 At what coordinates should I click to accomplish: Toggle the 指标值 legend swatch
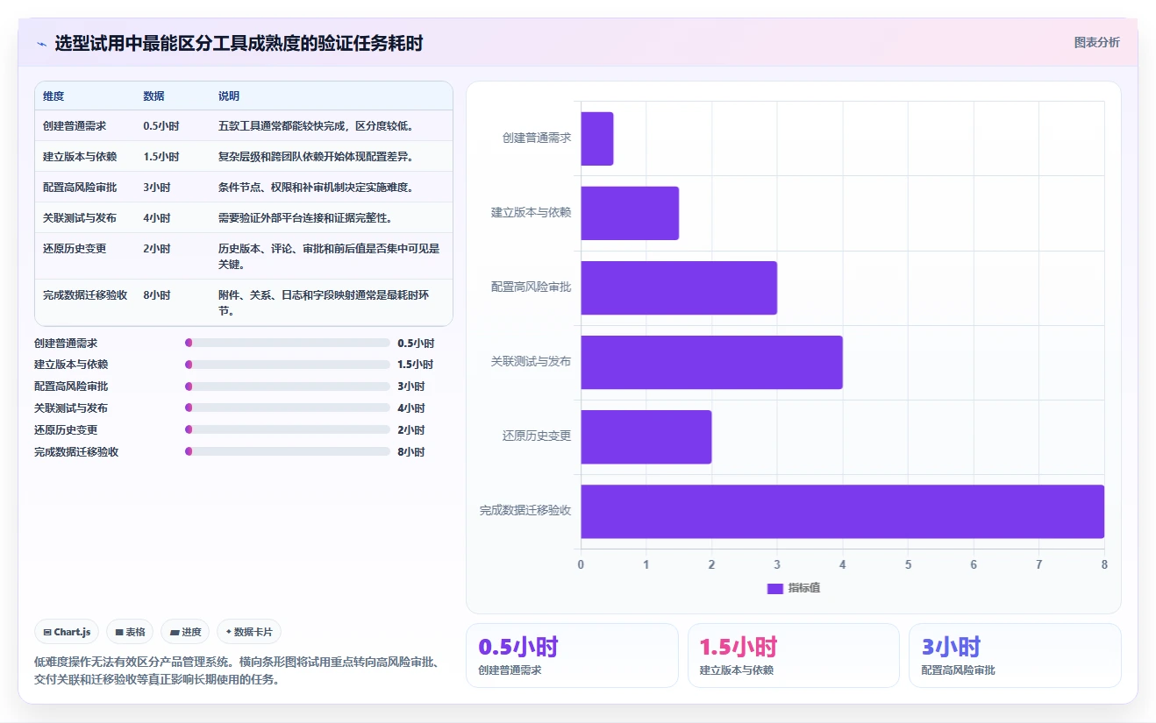(x=774, y=588)
